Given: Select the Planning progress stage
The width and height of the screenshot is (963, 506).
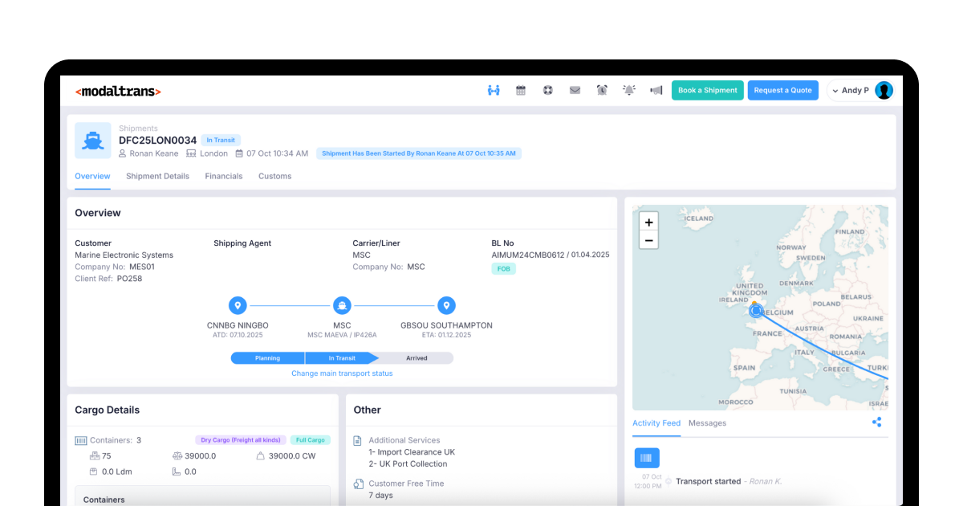Looking at the screenshot, I should click(x=268, y=358).
